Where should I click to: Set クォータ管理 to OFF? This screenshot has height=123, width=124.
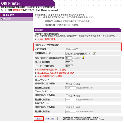(73, 49)
